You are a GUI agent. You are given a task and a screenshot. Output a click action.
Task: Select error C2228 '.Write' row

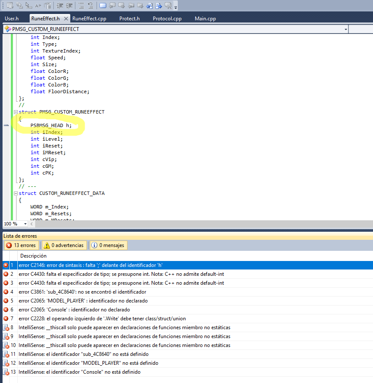[188, 319]
